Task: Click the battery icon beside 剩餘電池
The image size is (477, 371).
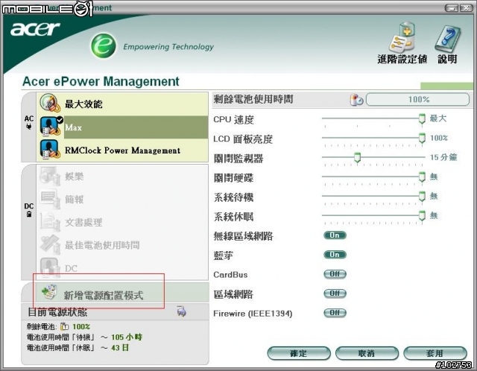Action: pos(64,326)
